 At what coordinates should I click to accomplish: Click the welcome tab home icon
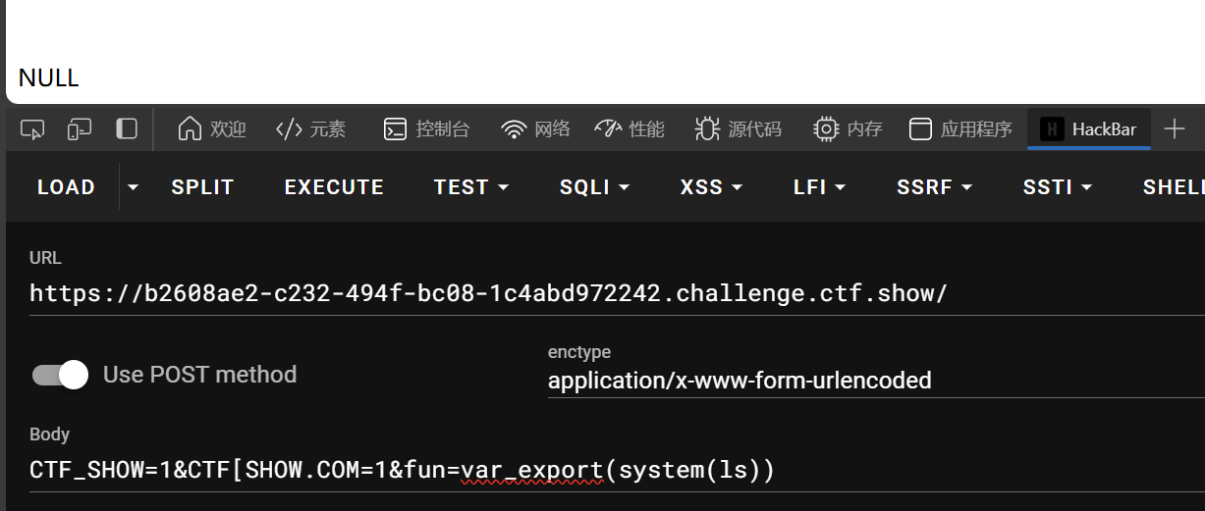(x=190, y=128)
